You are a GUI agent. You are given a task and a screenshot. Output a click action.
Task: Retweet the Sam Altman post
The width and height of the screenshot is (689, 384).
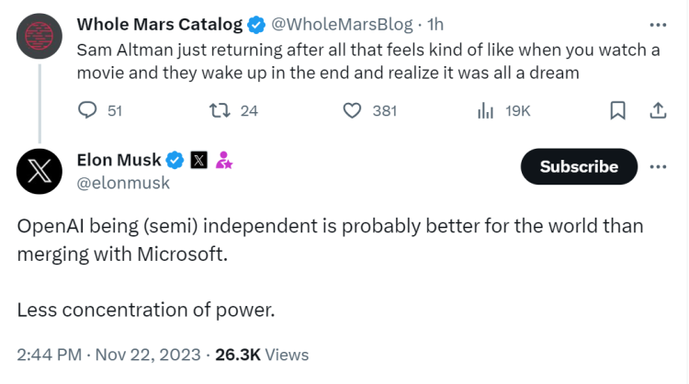pos(220,110)
